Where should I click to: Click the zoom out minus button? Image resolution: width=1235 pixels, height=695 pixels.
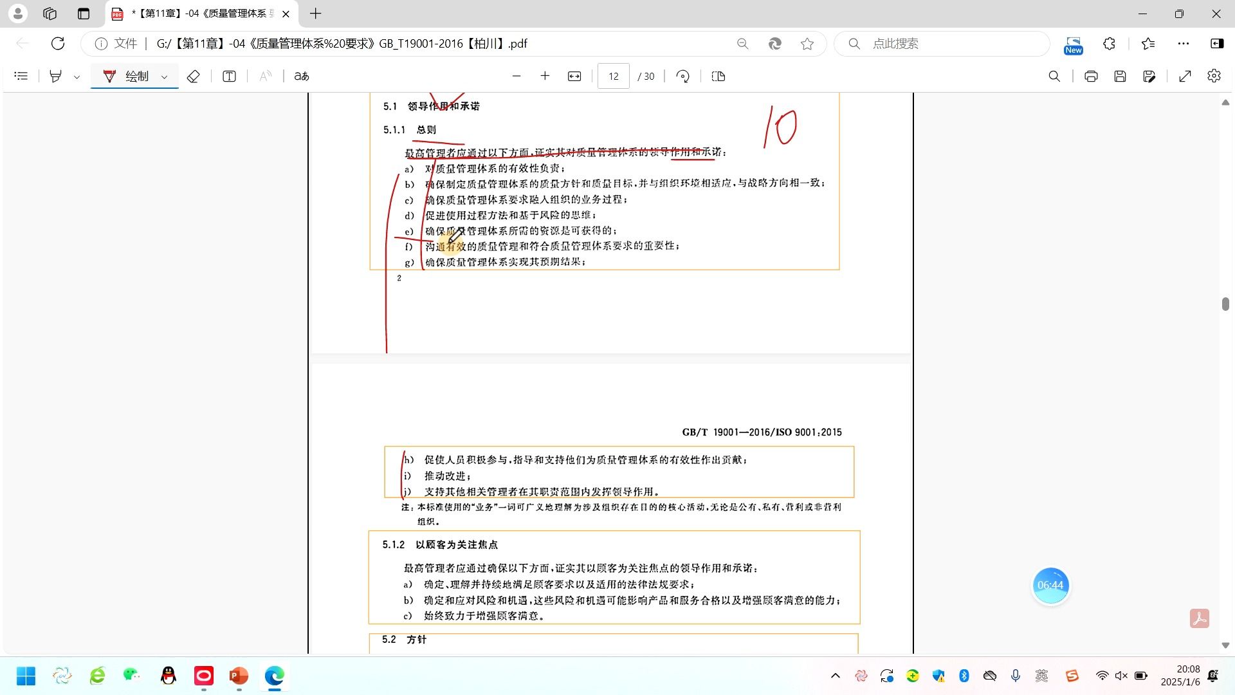tap(516, 77)
